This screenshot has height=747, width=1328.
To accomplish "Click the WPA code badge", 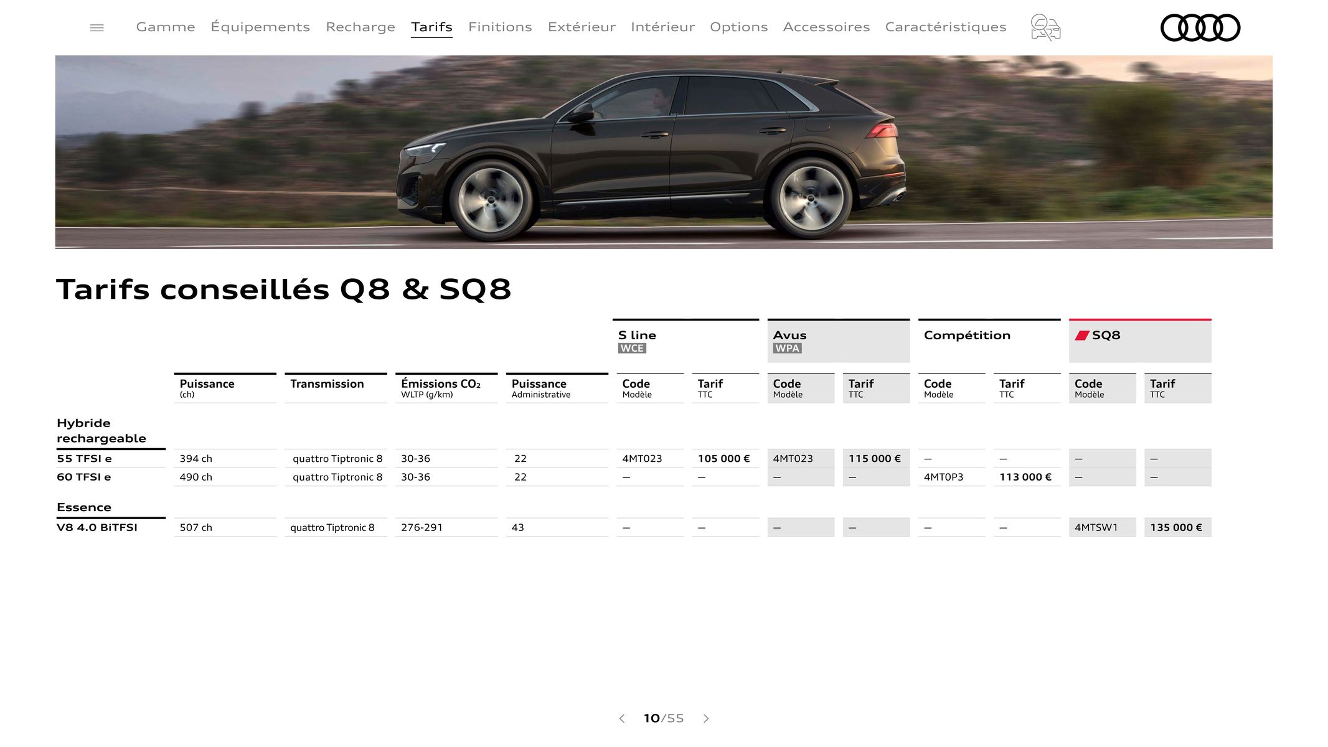I will [787, 349].
